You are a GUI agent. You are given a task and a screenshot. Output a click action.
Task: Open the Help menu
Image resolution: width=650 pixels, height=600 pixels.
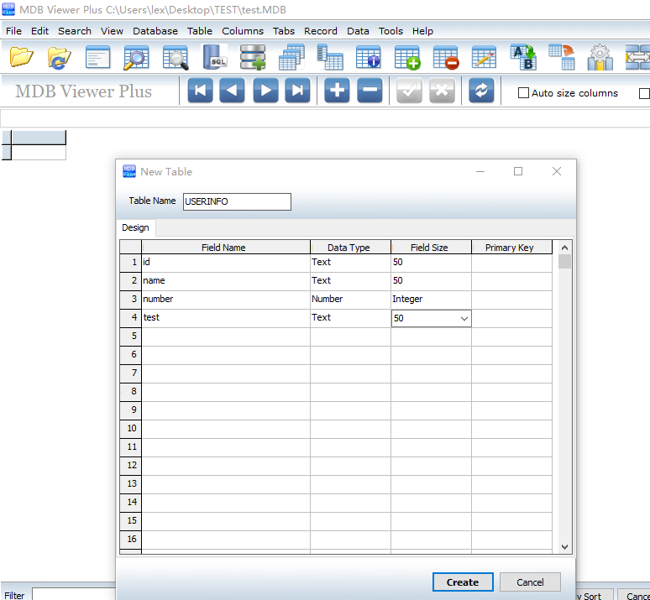(x=422, y=31)
